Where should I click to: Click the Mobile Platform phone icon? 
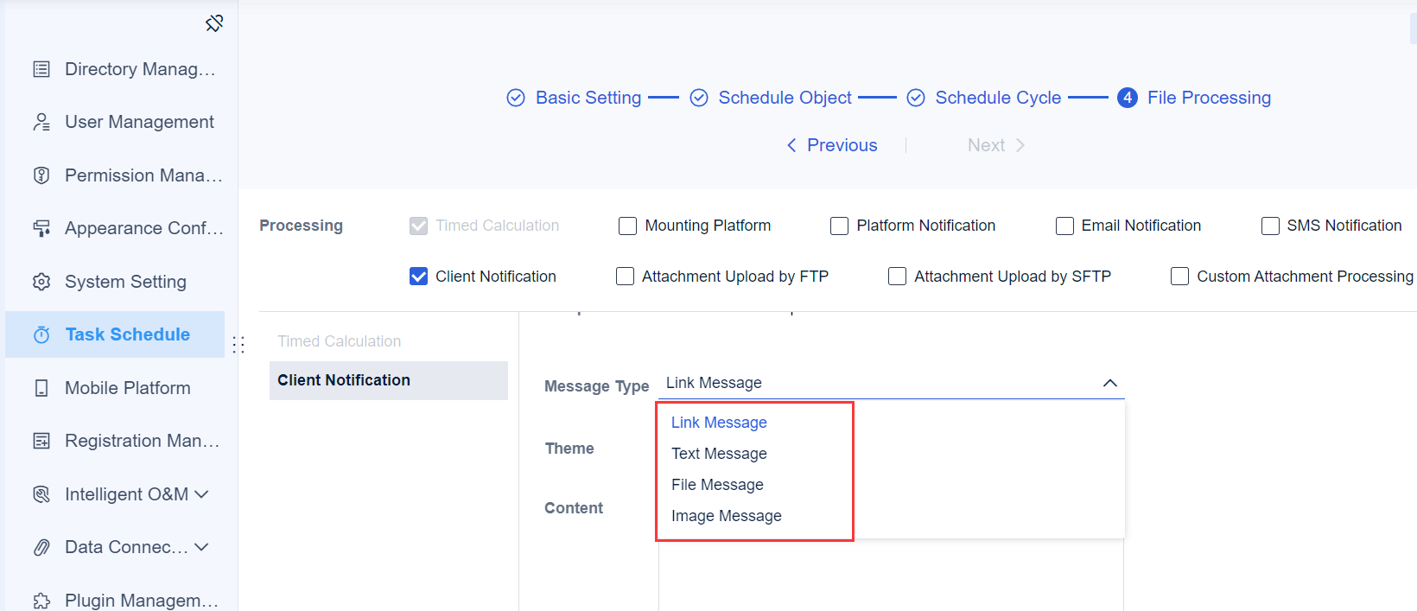pos(41,388)
